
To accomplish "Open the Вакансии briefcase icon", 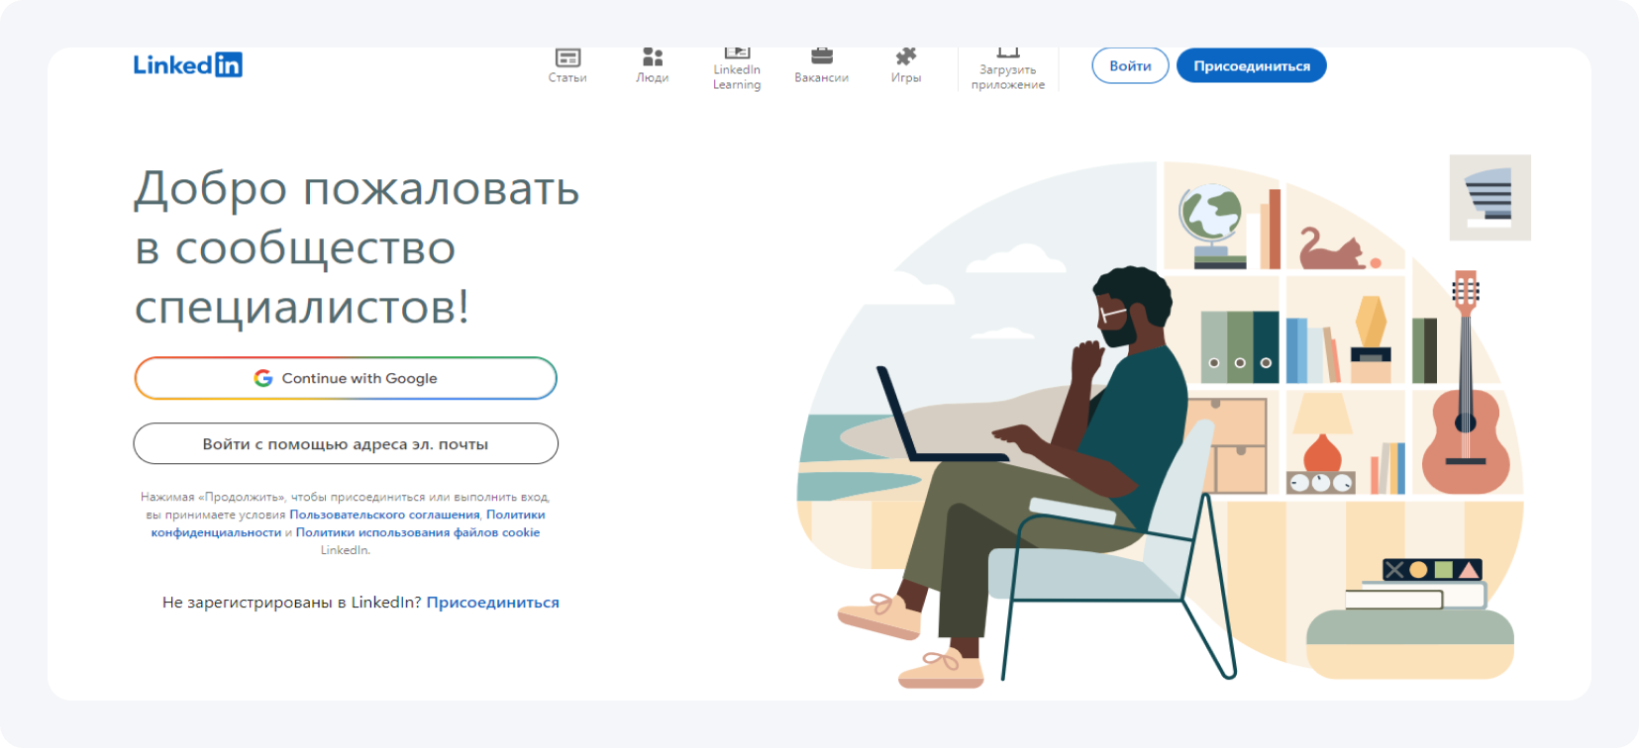I will 822,56.
